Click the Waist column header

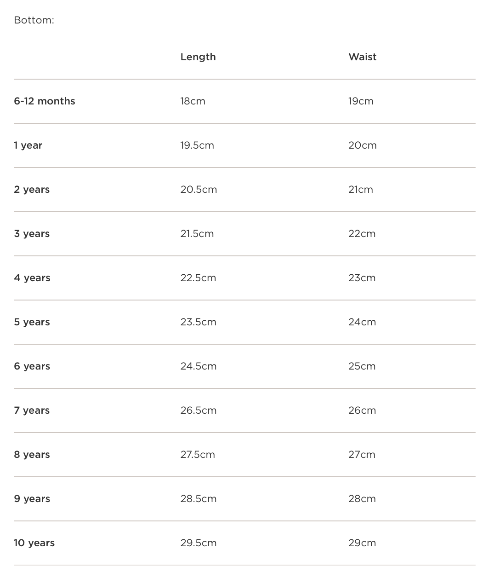(362, 57)
